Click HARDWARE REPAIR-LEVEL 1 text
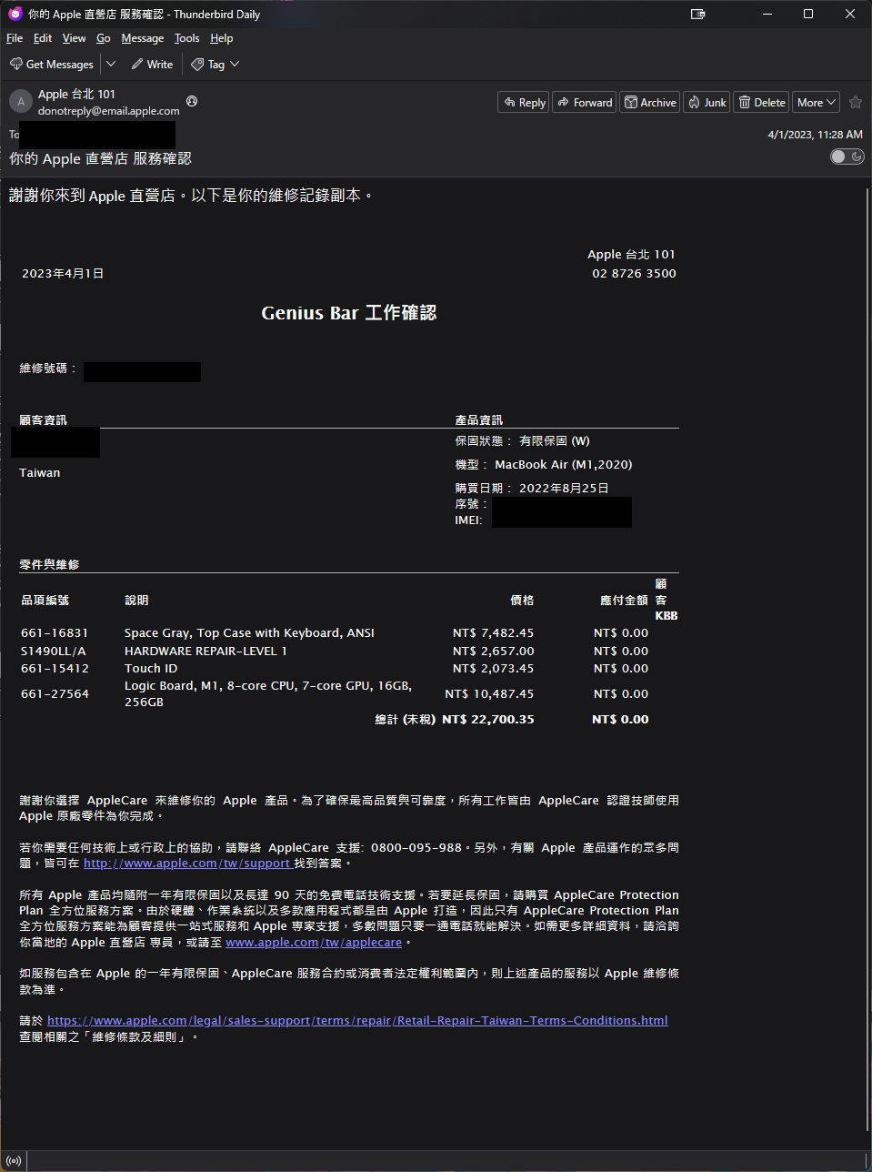Screen dimensions: 872x1172 (x=205, y=652)
